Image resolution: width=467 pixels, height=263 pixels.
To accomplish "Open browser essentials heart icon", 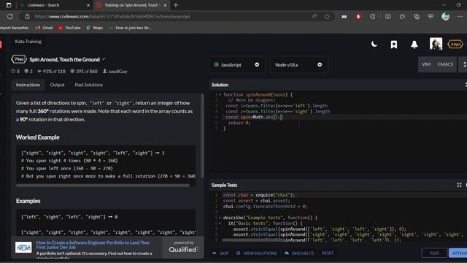I will point(431,16).
